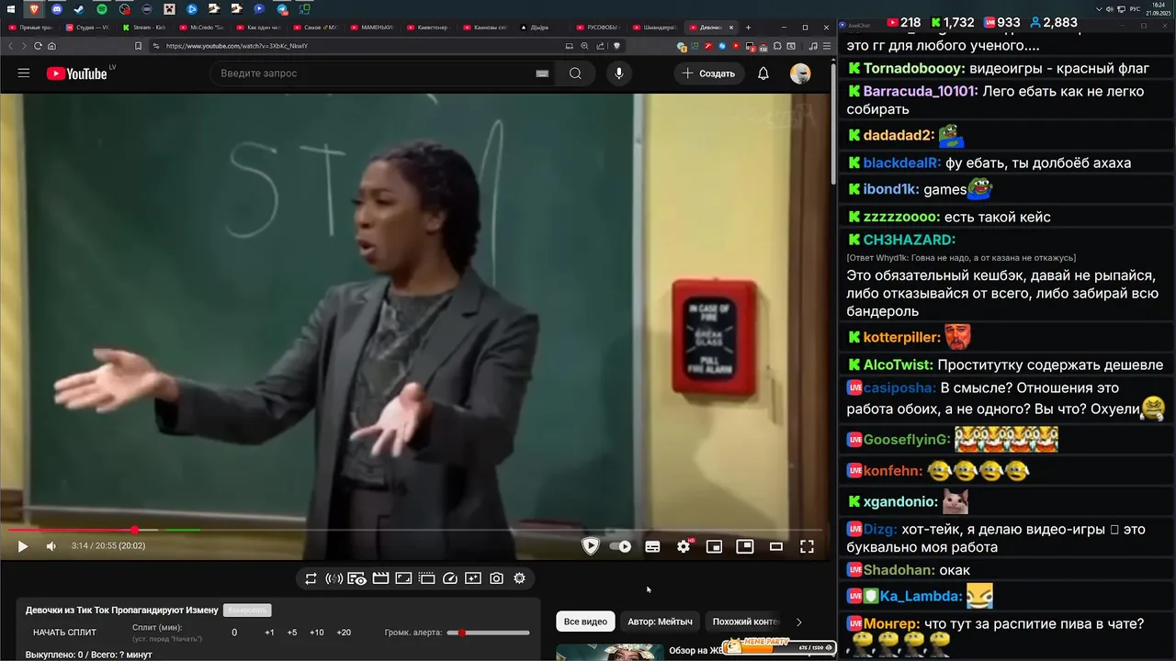1176x661 pixels.
Task: Add +5 minutes to the split
Action: point(292,633)
